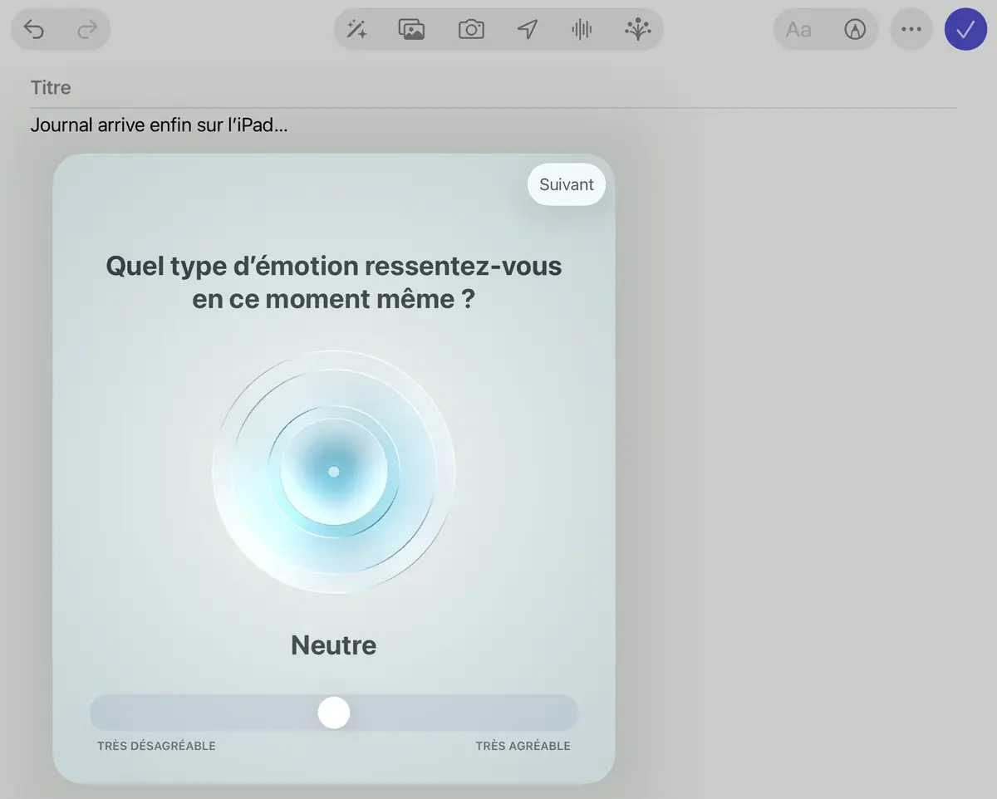Place the cursor in the journal entry text

click(158, 125)
